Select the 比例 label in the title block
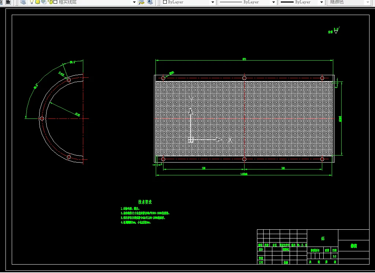The width and height of the screenshot is (375, 273). [334, 250]
